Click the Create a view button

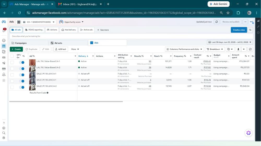239,30
